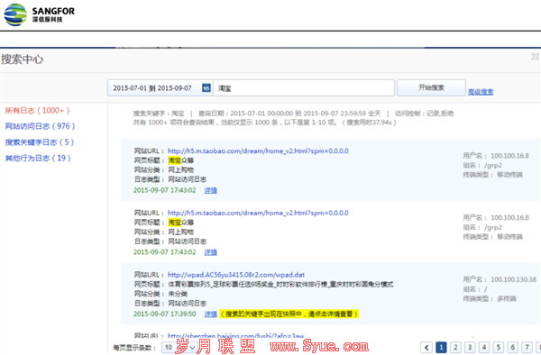Open the 高级搜索 advanced search link
This screenshot has width=541, height=355.
[481, 92]
